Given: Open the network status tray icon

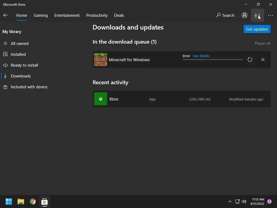Looking at the screenshot, I should pos(237,201).
